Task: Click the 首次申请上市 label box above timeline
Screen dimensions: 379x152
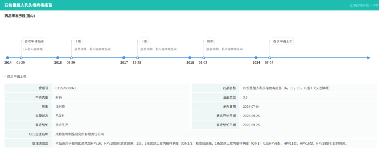Action: click(x=283, y=41)
